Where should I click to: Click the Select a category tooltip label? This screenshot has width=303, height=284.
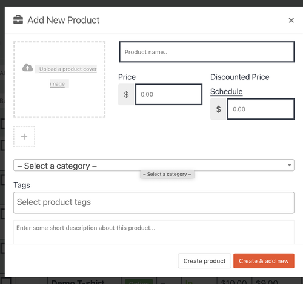pos(167,174)
